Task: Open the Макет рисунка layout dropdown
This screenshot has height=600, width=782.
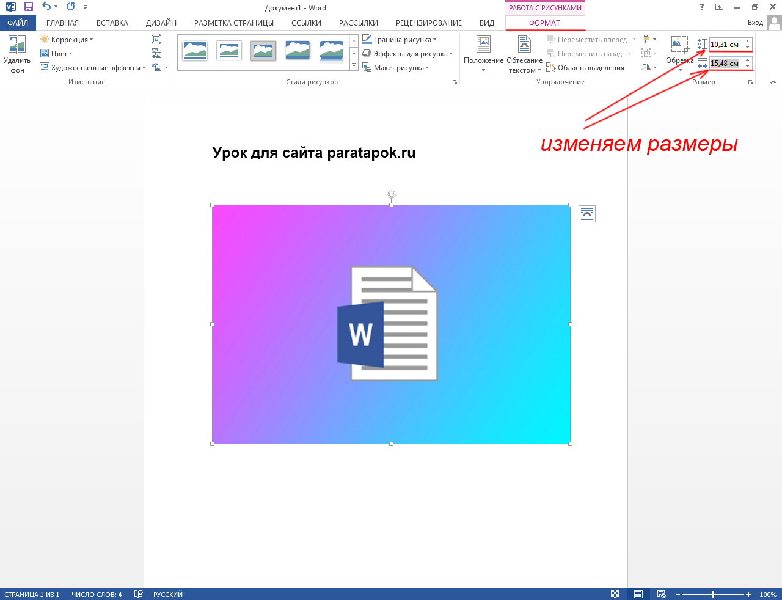Action: (396, 68)
